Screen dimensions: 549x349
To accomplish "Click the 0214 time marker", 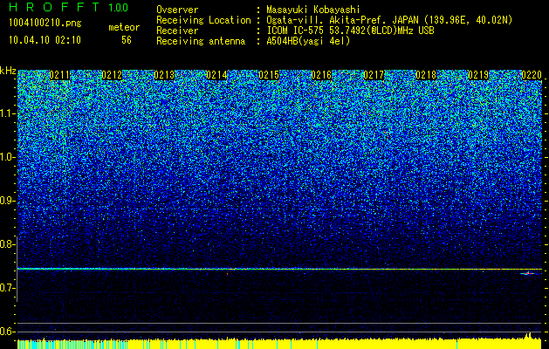I will click(x=216, y=75).
